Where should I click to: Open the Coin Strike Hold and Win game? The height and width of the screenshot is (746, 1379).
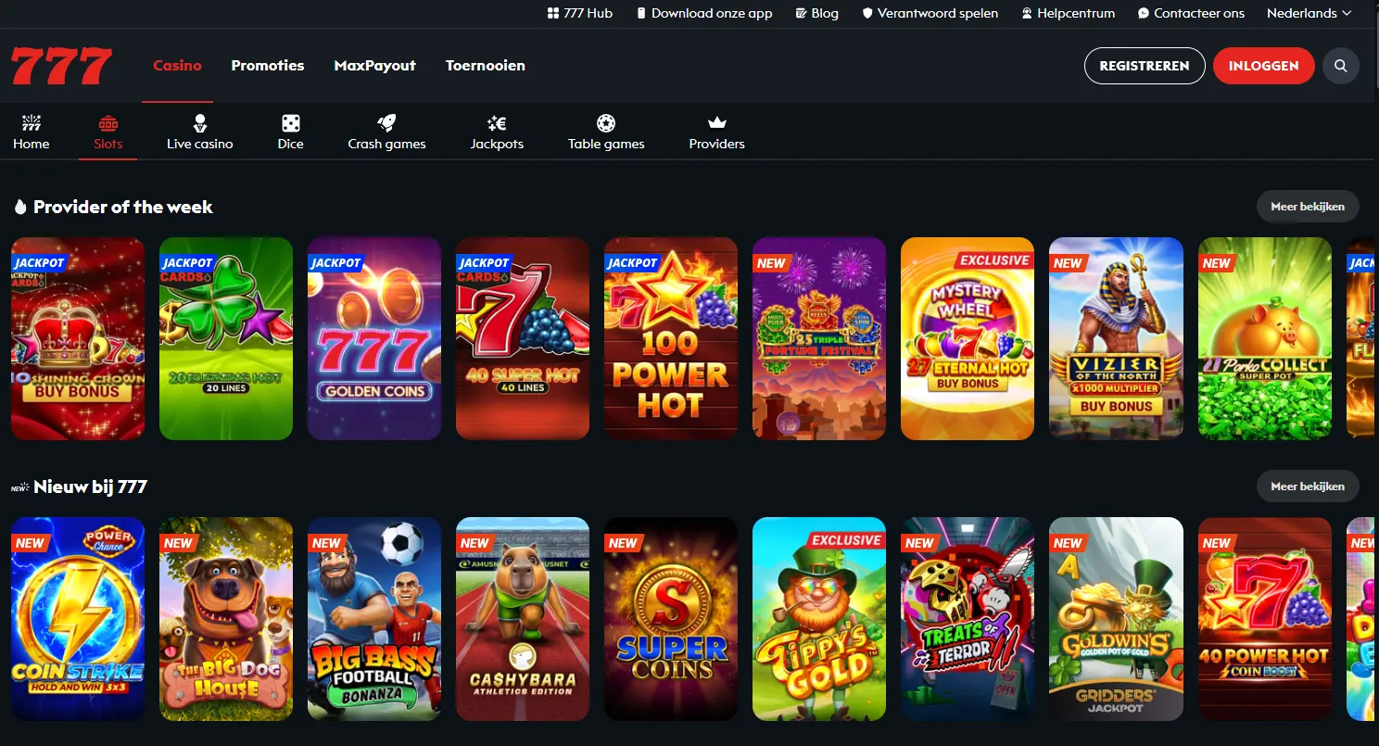click(x=78, y=619)
